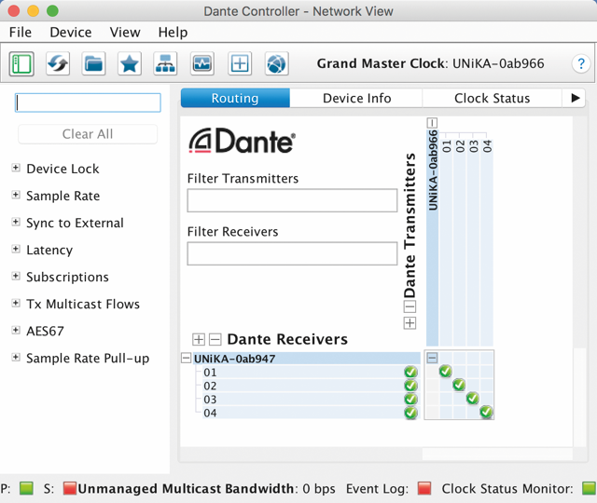
Task: Click the star toolbar icon
Action: (x=130, y=63)
